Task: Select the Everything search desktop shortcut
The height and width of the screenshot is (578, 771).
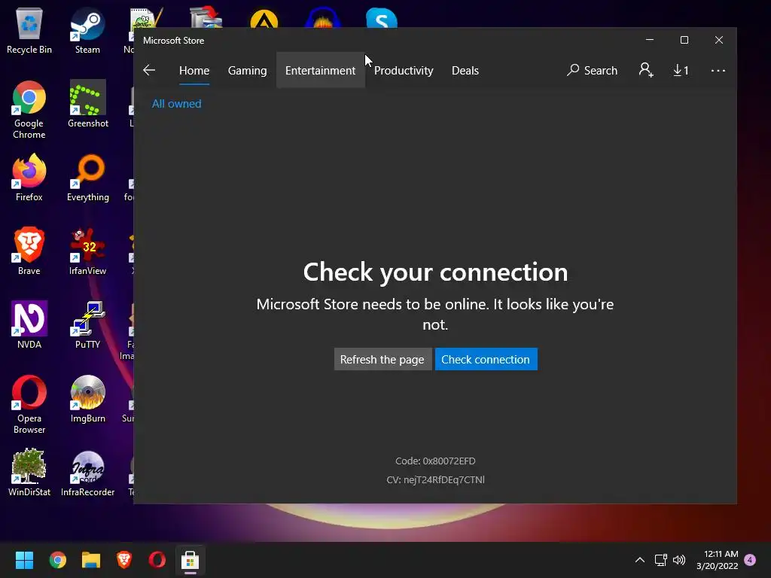Action: tap(87, 178)
